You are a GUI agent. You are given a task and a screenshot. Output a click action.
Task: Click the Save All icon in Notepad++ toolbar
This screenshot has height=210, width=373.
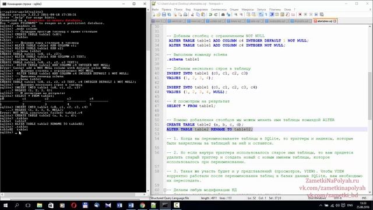169,15
